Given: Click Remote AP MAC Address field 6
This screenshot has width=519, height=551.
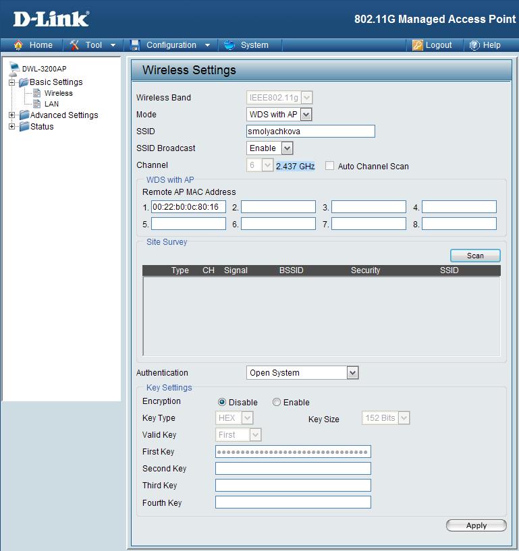Looking at the screenshot, I should (x=278, y=223).
